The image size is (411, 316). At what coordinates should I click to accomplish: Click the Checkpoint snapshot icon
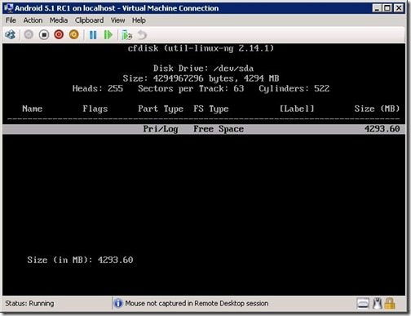126,35
